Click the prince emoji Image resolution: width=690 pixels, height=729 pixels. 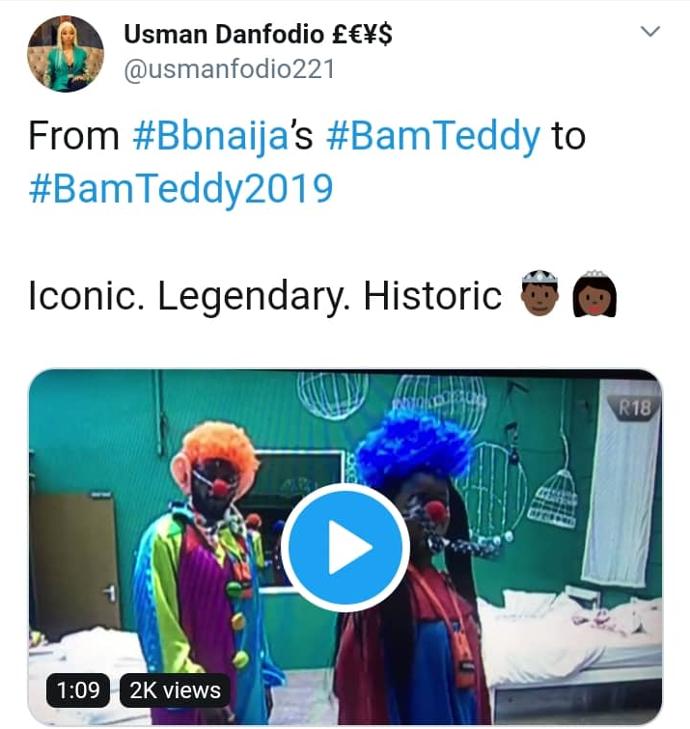tap(539, 292)
